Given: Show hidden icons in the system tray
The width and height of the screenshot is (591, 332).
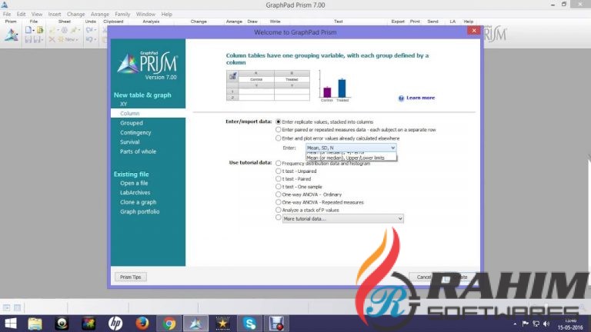Looking at the screenshot, I should [515, 324].
